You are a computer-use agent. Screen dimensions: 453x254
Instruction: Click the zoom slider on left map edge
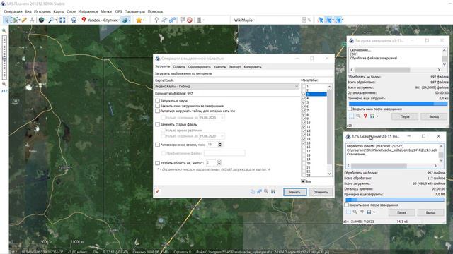click(x=4, y=58)
